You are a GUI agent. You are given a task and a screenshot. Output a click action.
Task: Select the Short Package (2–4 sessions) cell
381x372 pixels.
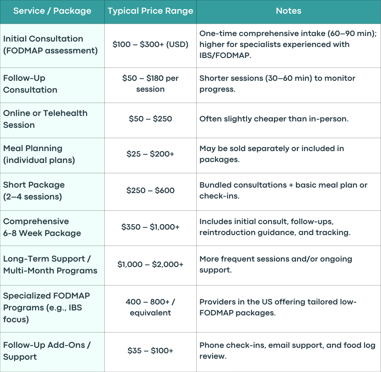click(52, 192)
